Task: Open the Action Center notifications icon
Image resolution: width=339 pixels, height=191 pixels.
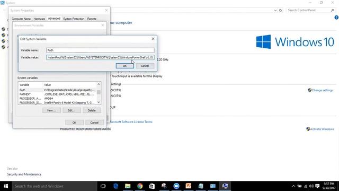Action: pyautogui.click(x=317, y=186)
